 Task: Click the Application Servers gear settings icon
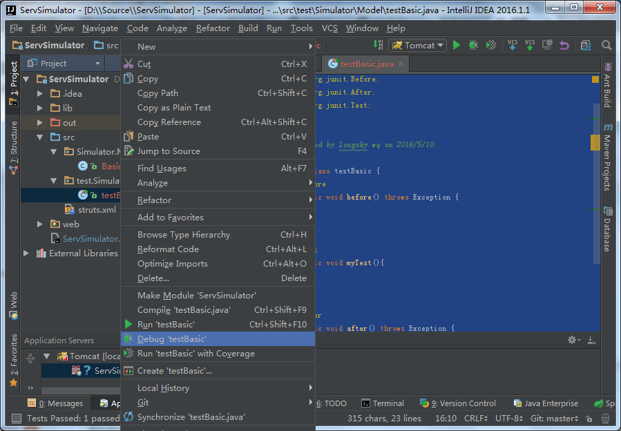coord(573,340)
